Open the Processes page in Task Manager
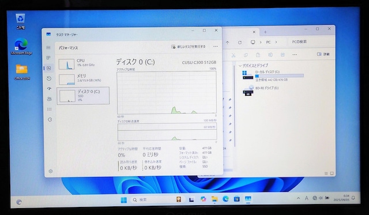 point(48,58)
